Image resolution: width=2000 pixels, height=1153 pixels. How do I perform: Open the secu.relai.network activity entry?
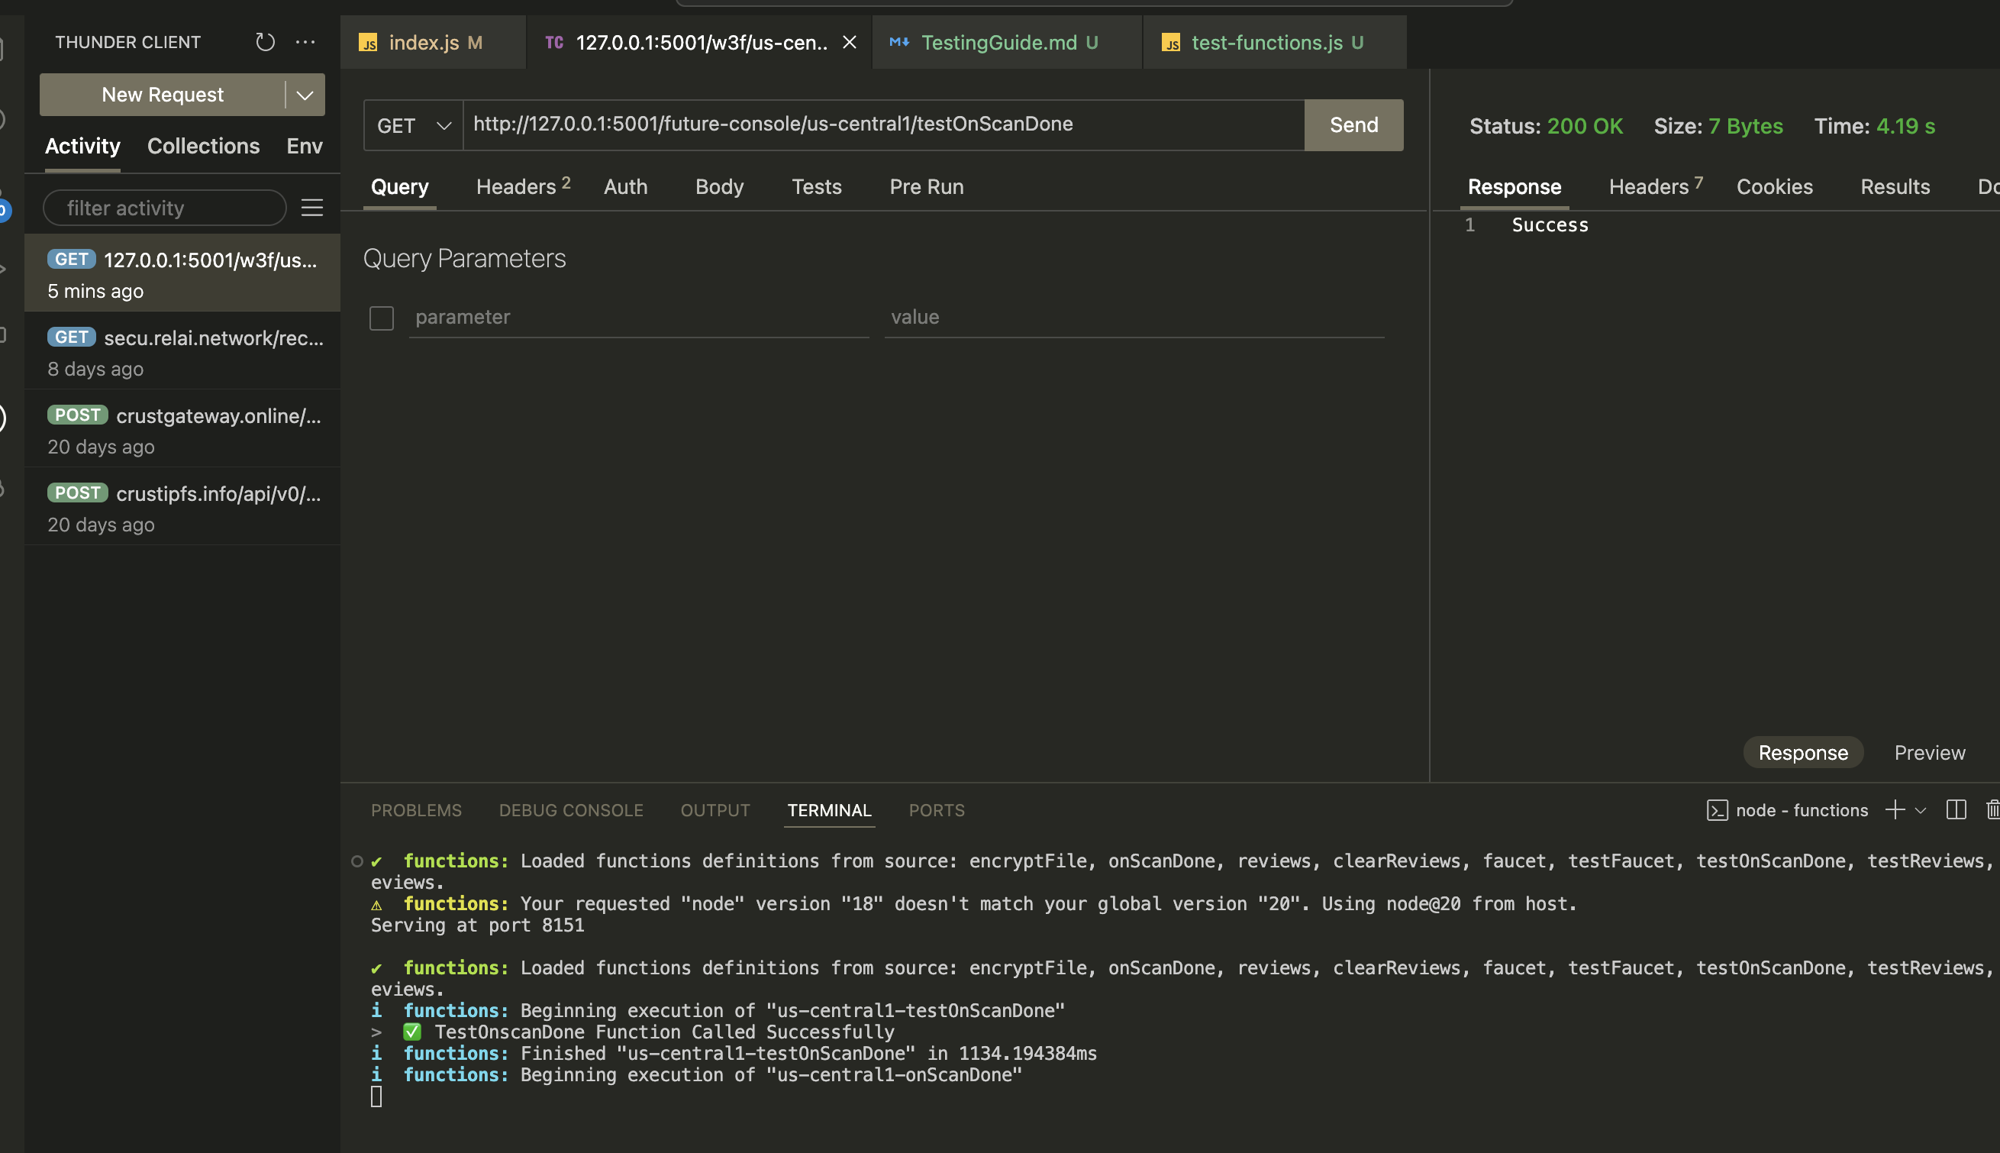click(x=183, y=351)
